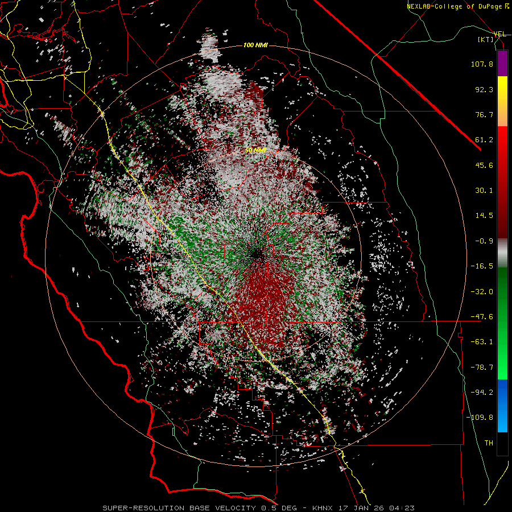Click the 100 NMI range ring label

(255, 45)
